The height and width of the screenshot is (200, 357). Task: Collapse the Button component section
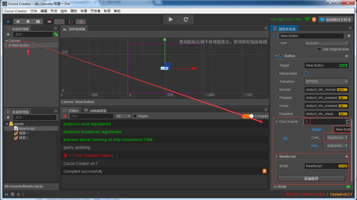click(x=277, y=56)
